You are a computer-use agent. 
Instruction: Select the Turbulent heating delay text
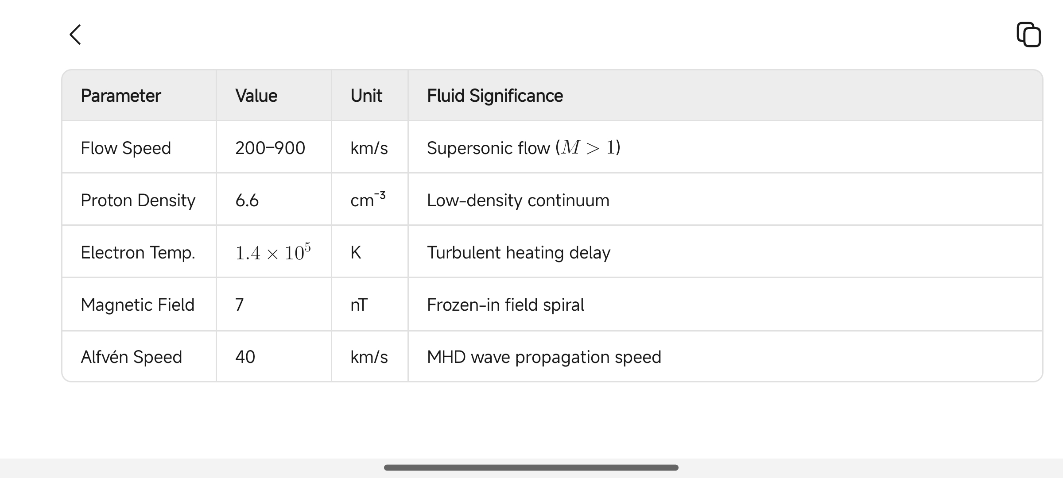pos(519,252)
